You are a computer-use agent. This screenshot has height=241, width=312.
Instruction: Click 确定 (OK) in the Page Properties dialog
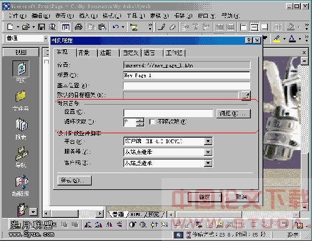tap(205, 197)
